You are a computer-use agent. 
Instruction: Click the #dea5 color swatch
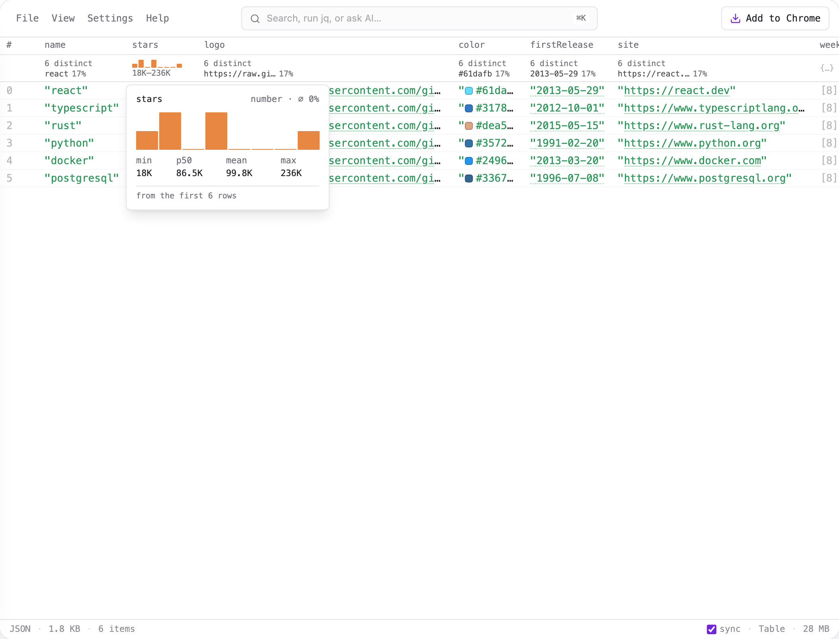tap(469, 126)
